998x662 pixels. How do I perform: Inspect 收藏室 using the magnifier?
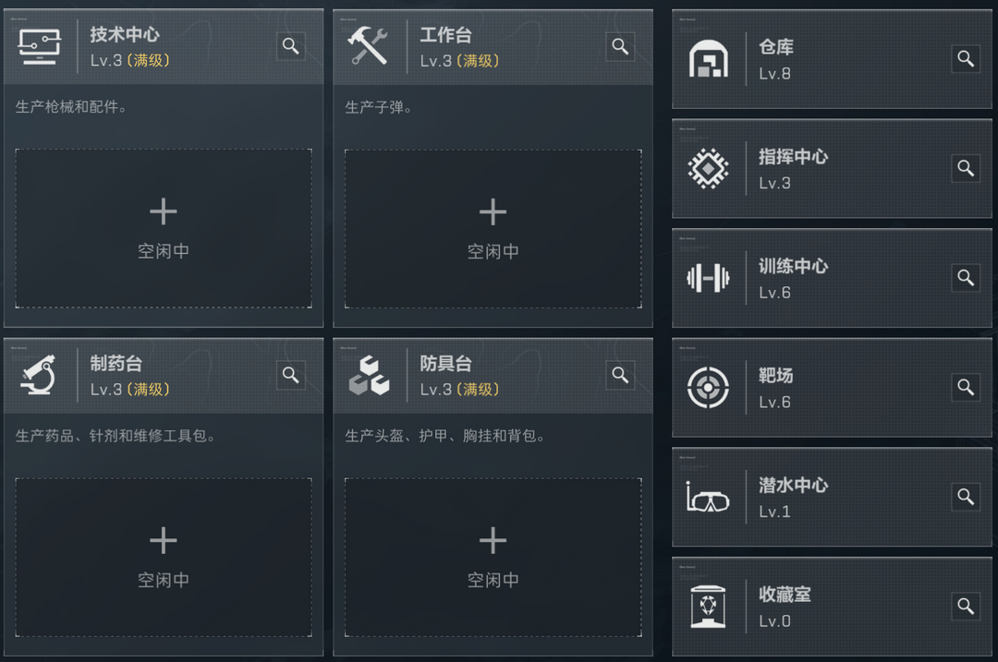click(965, 607)
